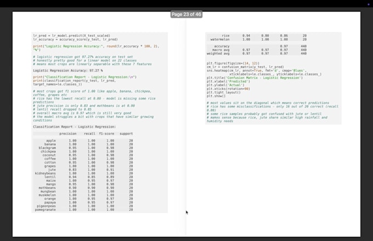Click the line 'lr_pred = lr_model.predict(X_test_scaled)'

point(72,36)
